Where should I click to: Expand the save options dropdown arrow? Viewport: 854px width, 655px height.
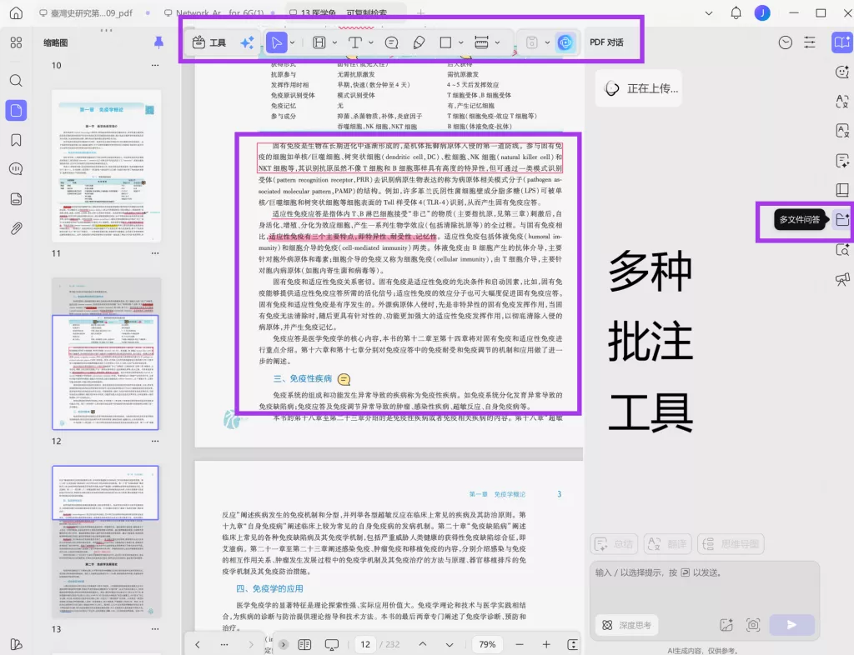click(547, 42)
